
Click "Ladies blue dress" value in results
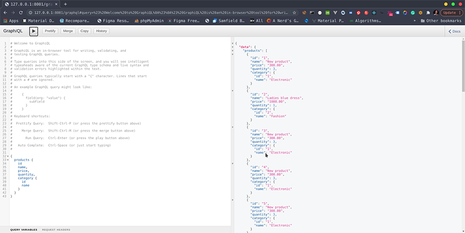[x=284, y=98]
